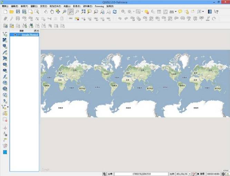Click the New Bookmark icon
230x176 pixels.
[186, 12]
